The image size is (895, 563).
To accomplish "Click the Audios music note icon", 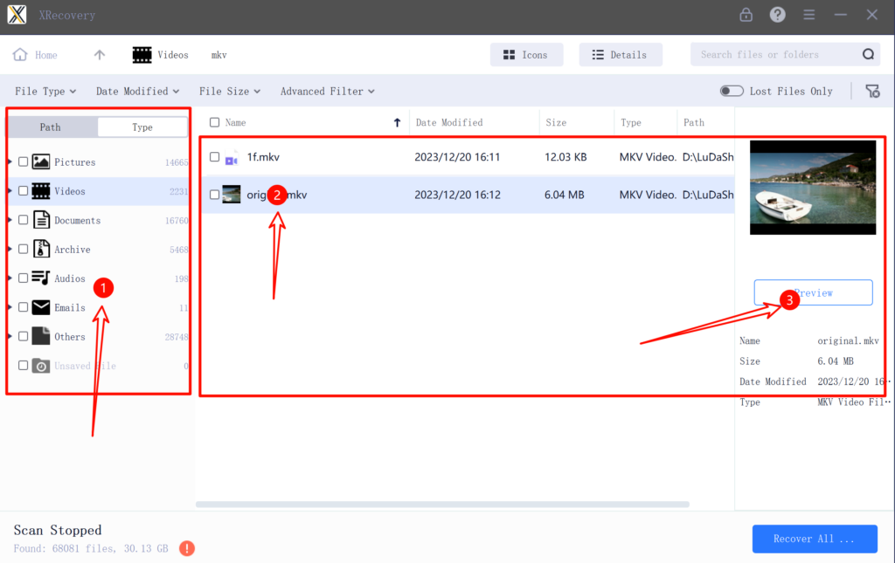I will (40, 278).
